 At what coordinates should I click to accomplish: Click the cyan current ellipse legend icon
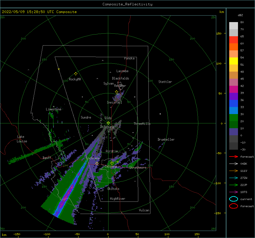(x=233, y=199)
